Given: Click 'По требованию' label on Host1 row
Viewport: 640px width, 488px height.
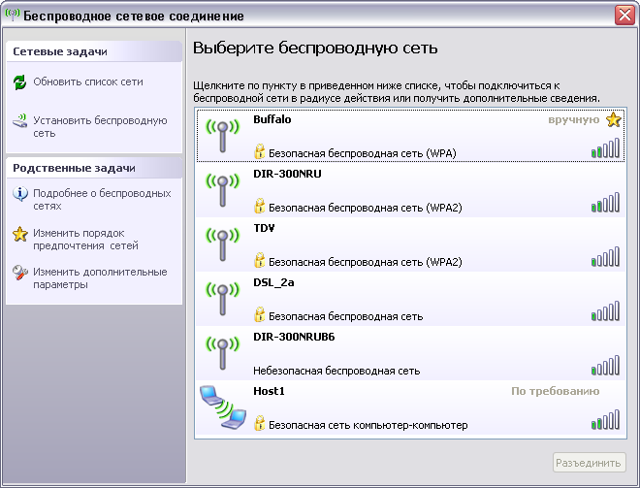Looking at the screenshot, I should [x=556, y=391].
